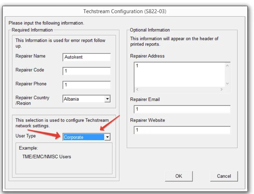Screen dimensions: 254x194
Task: Click the "Repairer Name" label
Action: [x=31, y=56]
